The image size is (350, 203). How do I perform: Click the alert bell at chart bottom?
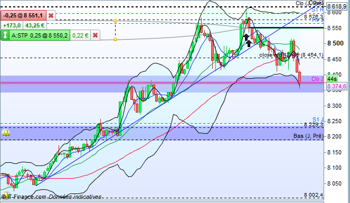[6, 195]
